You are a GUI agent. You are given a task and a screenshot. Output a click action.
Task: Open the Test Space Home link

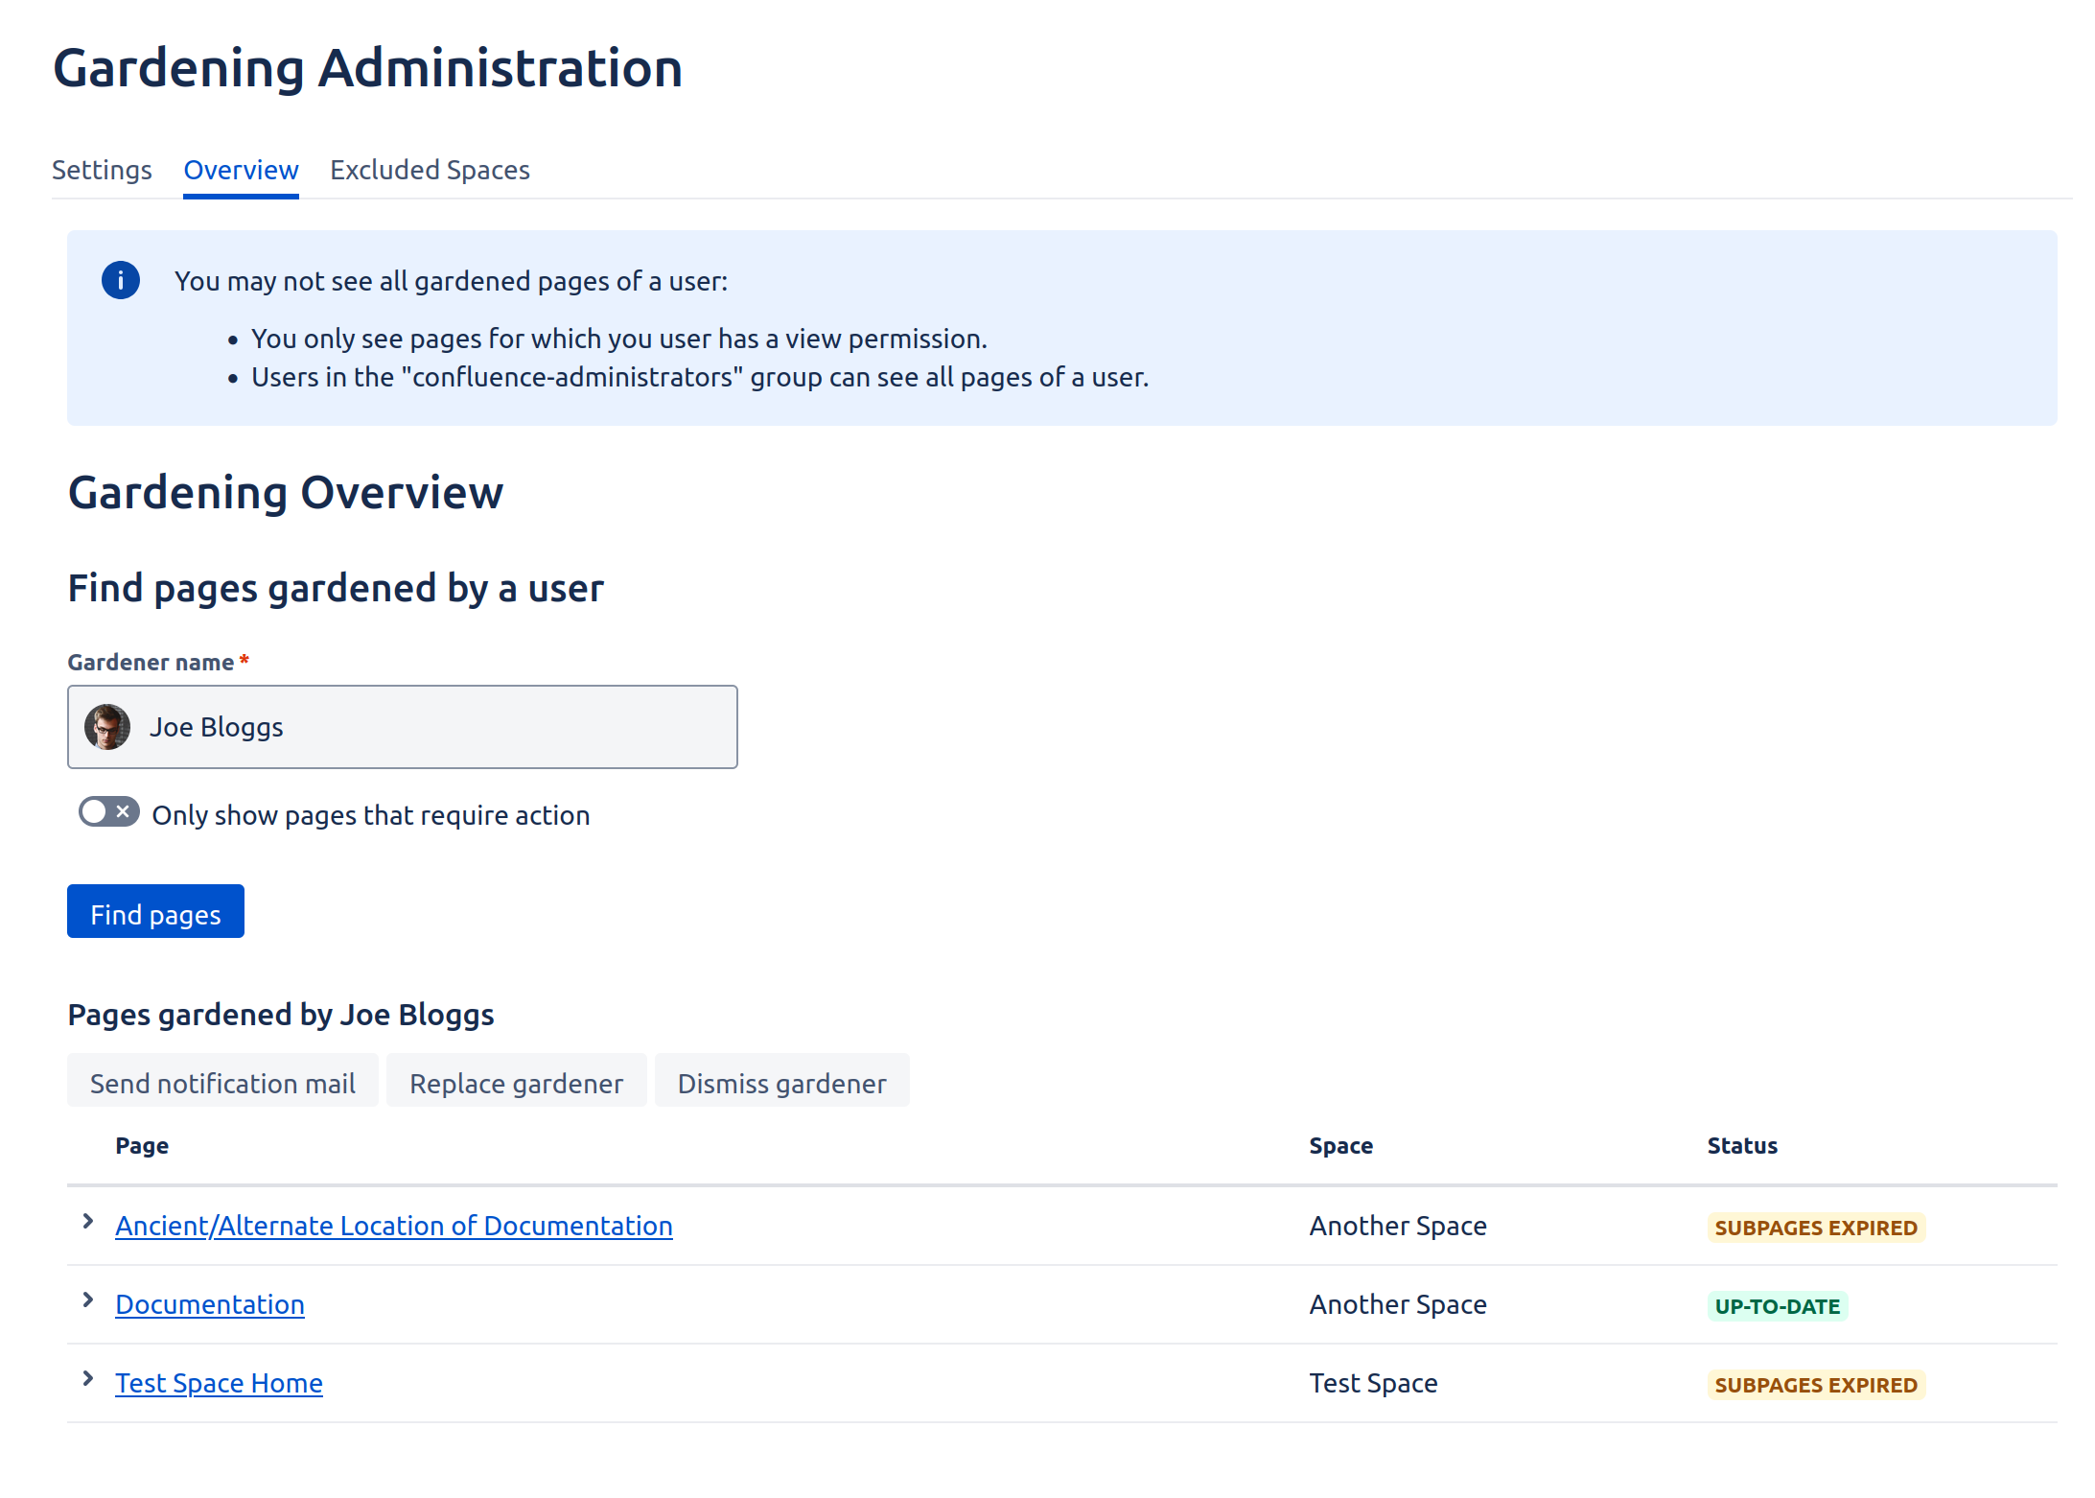[x=219, y=1383]
